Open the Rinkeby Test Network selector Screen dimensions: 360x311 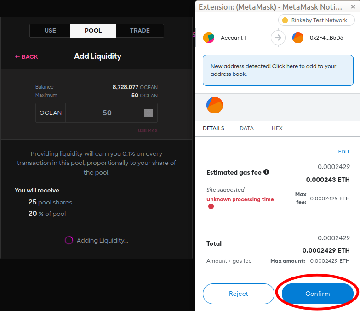click(316, 20)
